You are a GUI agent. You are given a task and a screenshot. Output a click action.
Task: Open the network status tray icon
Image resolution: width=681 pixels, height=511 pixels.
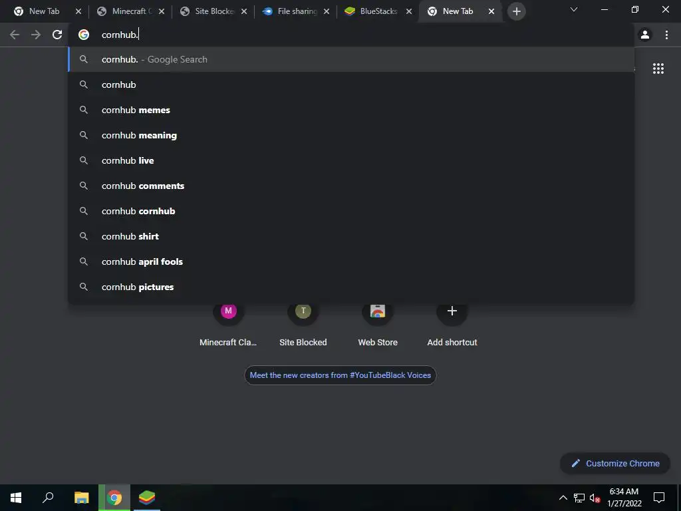click(x=579, y=498)
